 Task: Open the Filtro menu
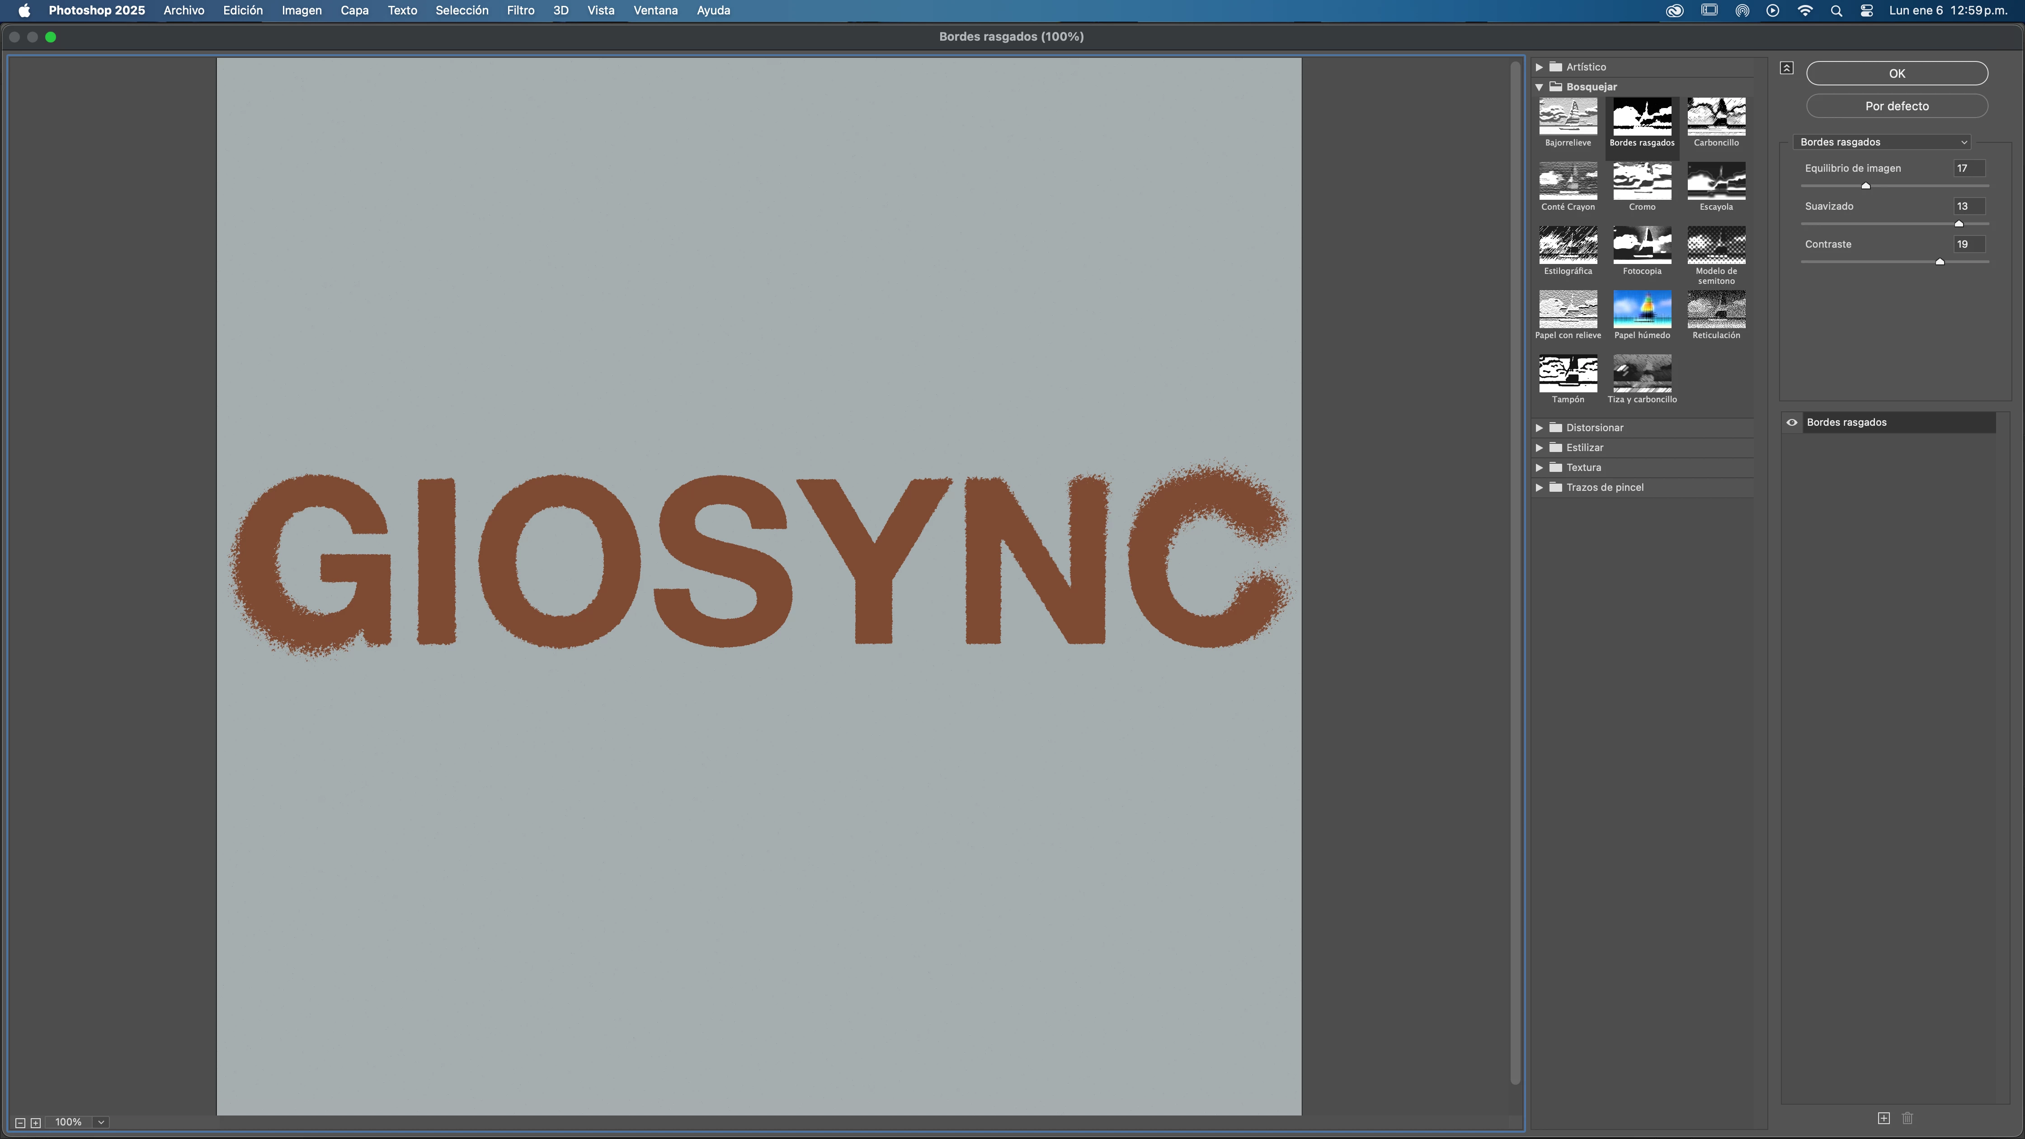point(520,10)
